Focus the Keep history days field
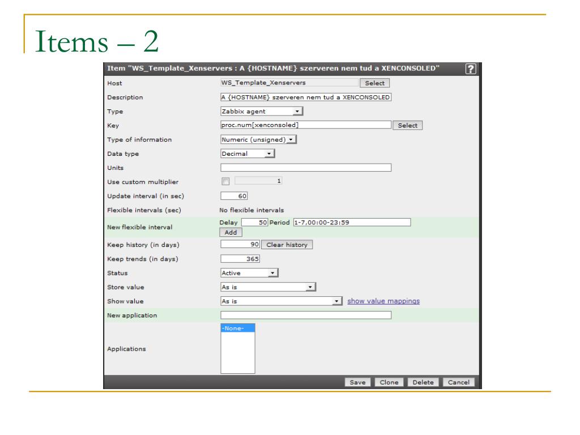Screen dimensions: 580x435 tap(240, 245)
